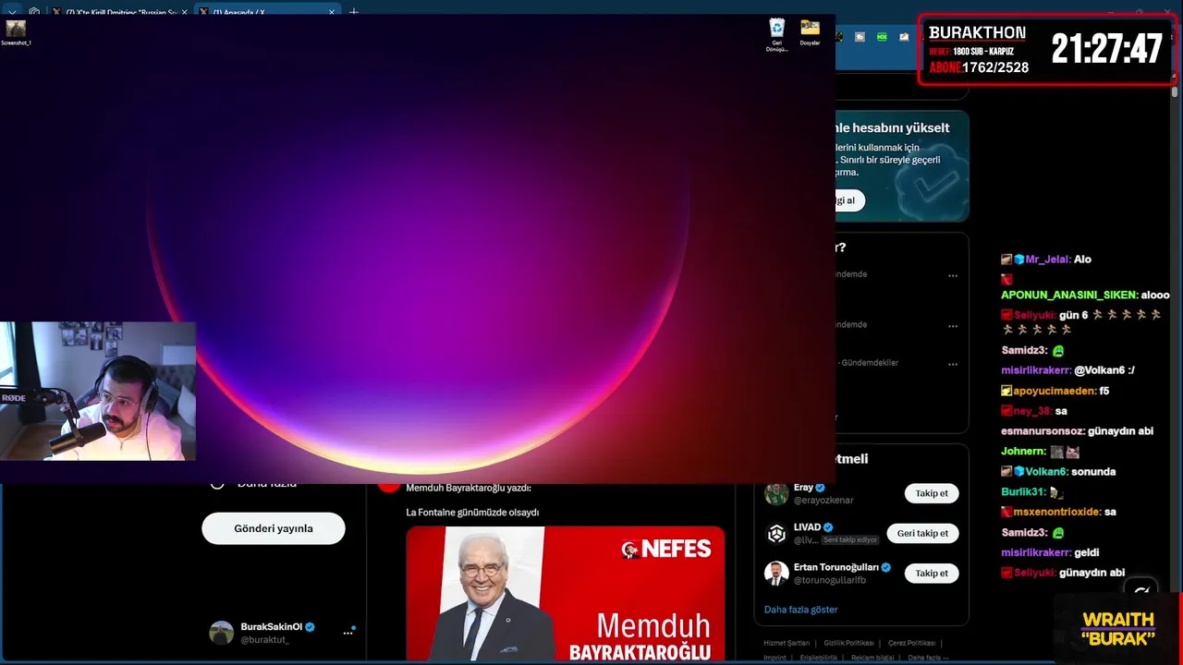Open the browser workspaces icon
This screenshot has height=665, width=1183.
[34, 12]
